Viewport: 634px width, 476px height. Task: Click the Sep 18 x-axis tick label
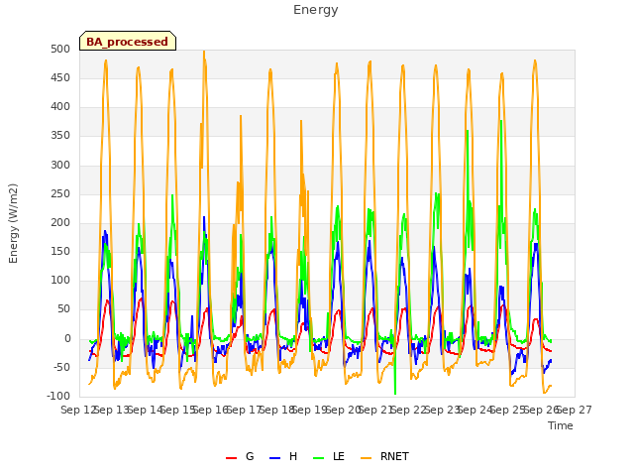pyautogui.click(x=277, y=411)
